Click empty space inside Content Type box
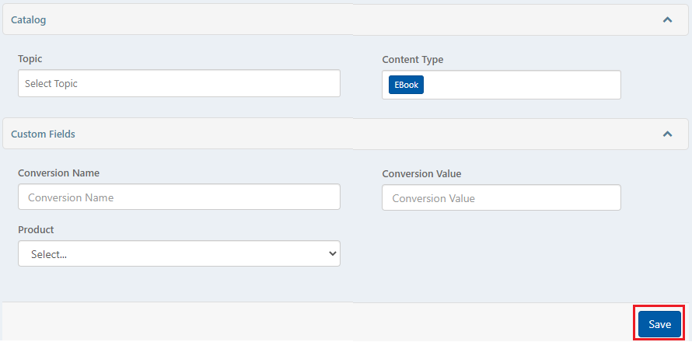Image resolution: width=692 pixels, height=342 pixels. [x=521, y=85]
